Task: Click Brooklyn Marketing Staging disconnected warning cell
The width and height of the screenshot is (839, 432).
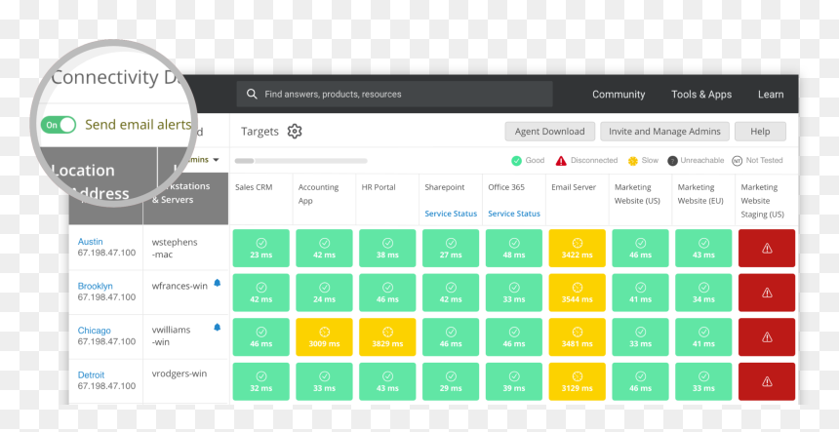Action: pos(767,293)
